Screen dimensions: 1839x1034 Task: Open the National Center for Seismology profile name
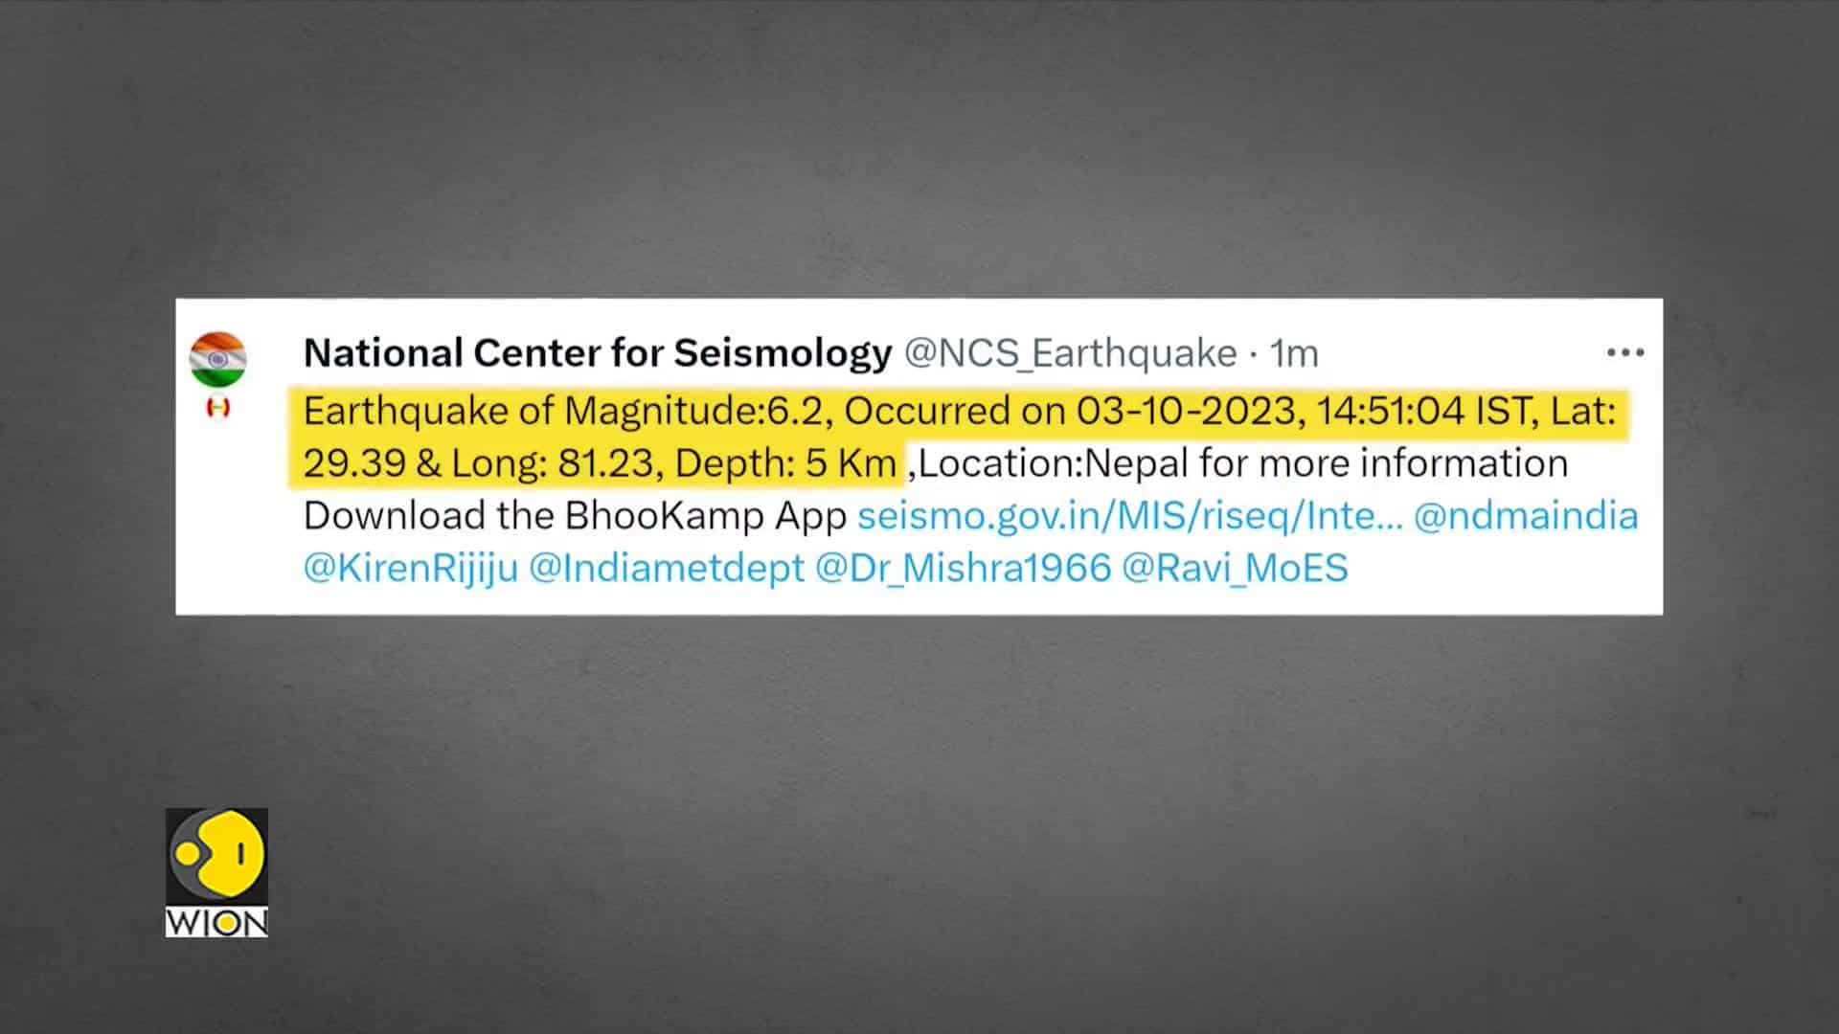pos(598,353)
